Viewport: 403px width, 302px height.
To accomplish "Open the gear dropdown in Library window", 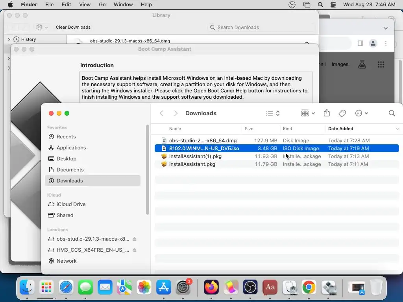I will [x=42, y=27].
